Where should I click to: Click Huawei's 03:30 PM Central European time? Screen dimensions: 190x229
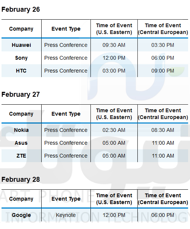pyautogui.click(x=163, y=45)
